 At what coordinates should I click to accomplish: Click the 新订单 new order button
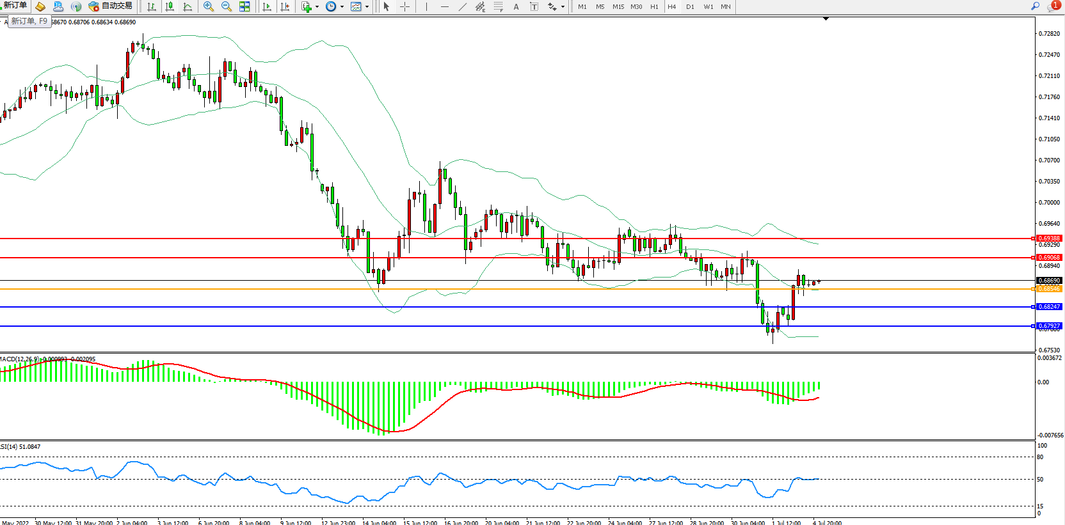14,5
